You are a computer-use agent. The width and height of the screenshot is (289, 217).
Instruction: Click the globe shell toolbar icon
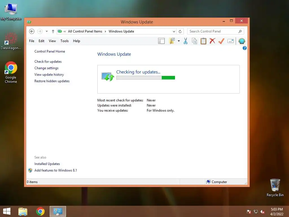pos(242,41)
